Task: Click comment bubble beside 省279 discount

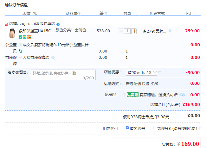Action: pyautogui.click(x=170, y=31)
